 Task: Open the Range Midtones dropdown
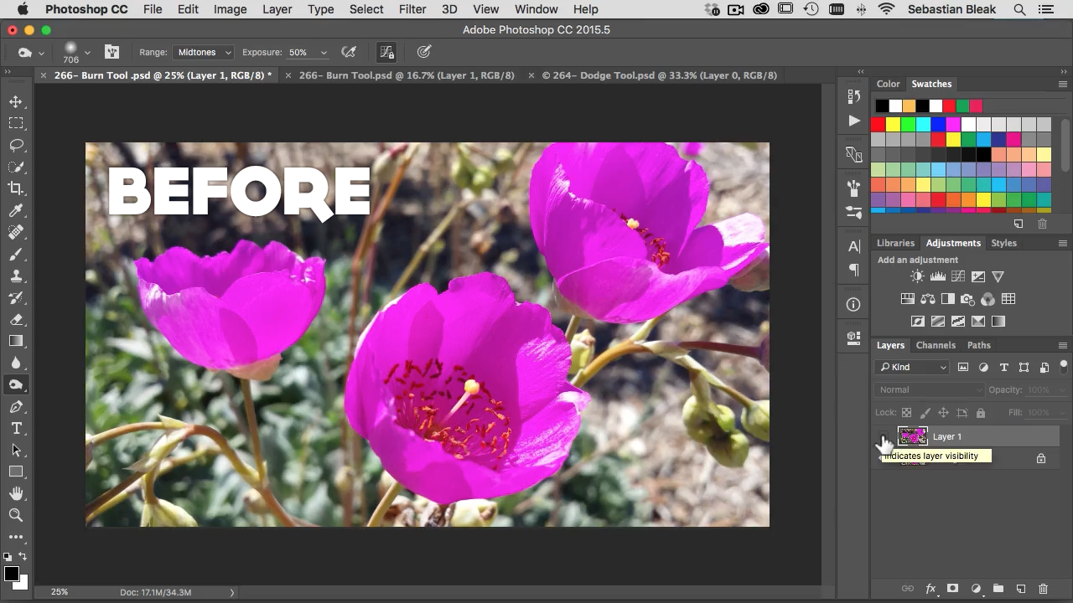click(204, 52)
